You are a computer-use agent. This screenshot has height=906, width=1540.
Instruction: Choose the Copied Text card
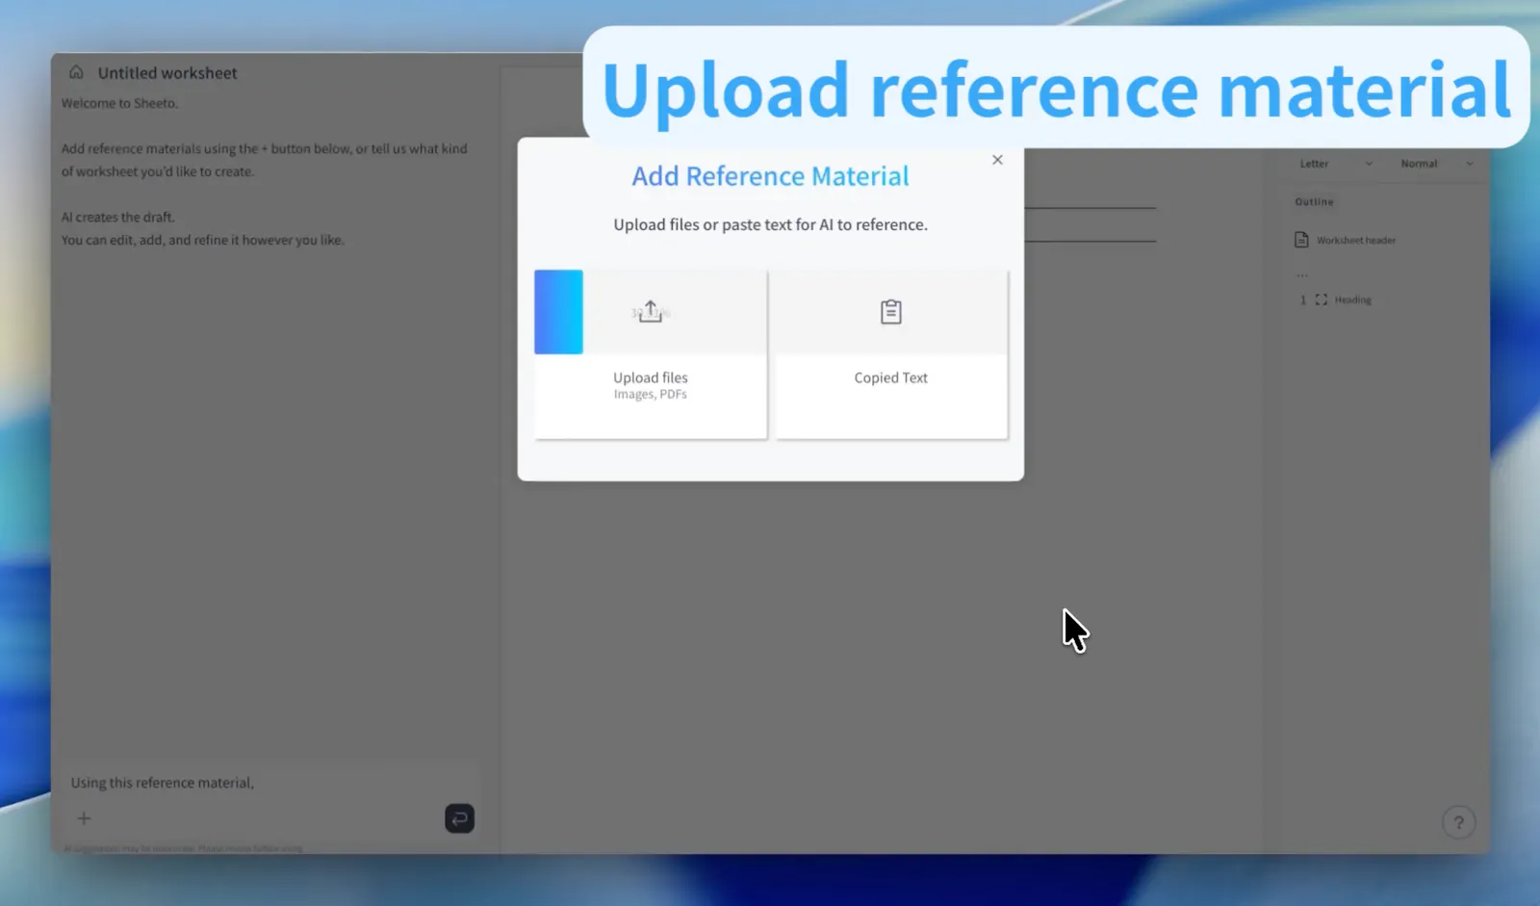pos(891,354)
